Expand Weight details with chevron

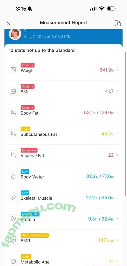point(117,70)
